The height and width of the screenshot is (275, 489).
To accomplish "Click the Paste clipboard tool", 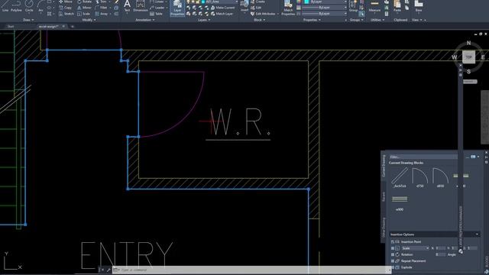I will pos(397,6).
